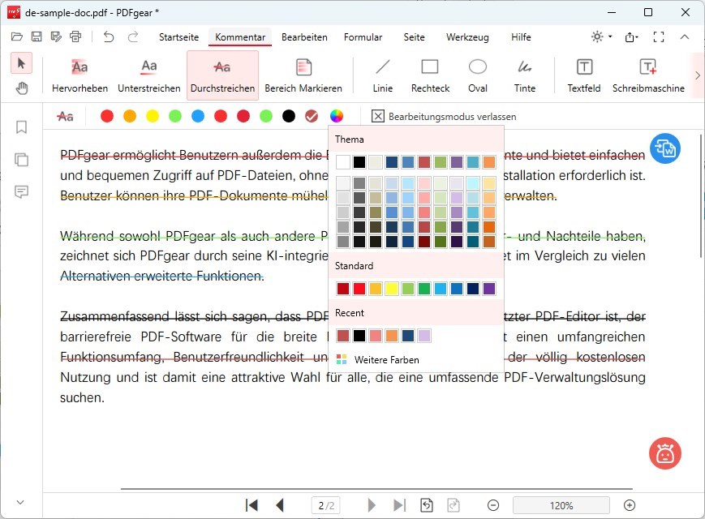Open the bookmarks panel in sidebar

[21, 127]
